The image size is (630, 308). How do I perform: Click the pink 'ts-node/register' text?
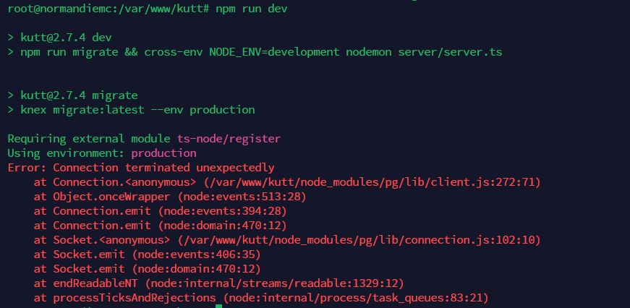coord(229,139)
